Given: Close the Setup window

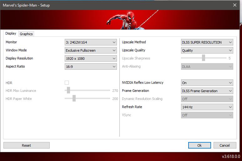Looking at the screenshot, I should point(235,5).
